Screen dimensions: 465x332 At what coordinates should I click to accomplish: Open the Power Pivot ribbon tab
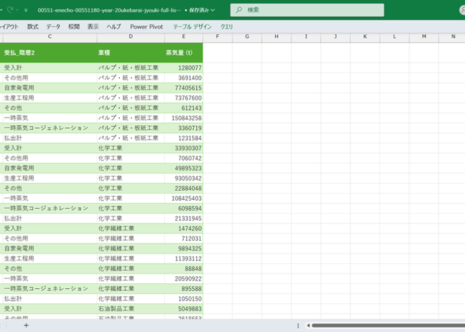(146, 27)
